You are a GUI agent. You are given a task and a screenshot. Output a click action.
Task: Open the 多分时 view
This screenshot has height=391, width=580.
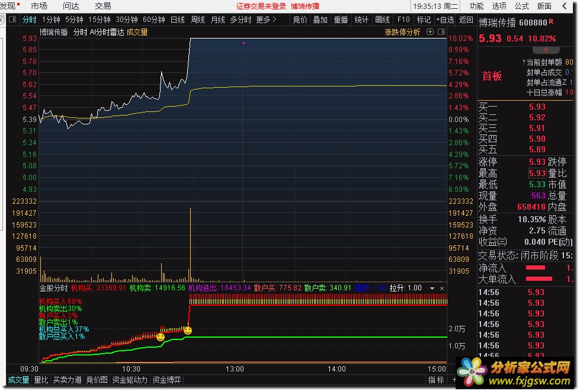click(x=241, y=20)
